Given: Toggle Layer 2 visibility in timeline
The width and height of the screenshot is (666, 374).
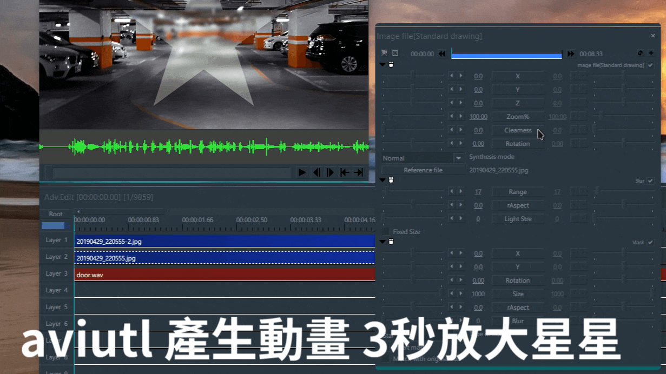Looking at the screenshot, I should pos(56,257).
